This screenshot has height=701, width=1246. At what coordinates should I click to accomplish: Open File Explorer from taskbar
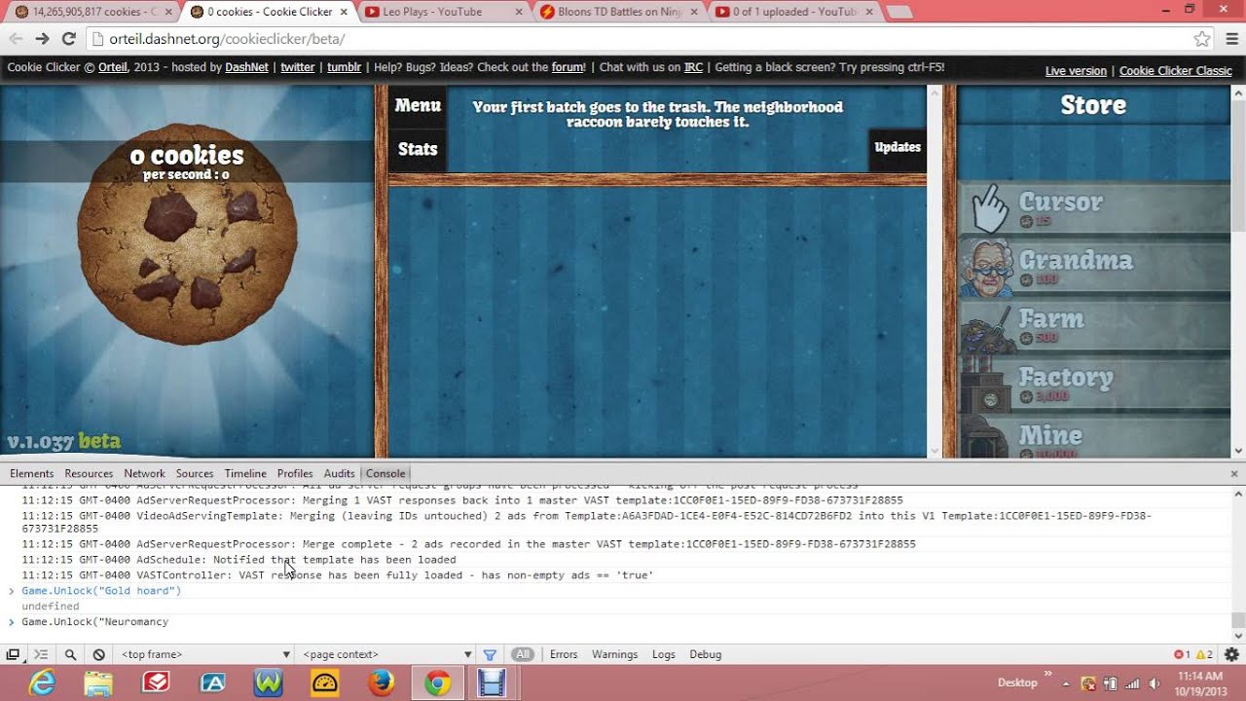click(98, 683)
